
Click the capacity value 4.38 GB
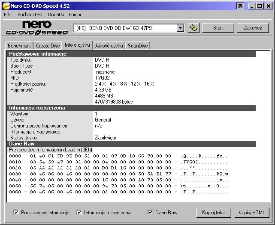(x=103, y=90)
